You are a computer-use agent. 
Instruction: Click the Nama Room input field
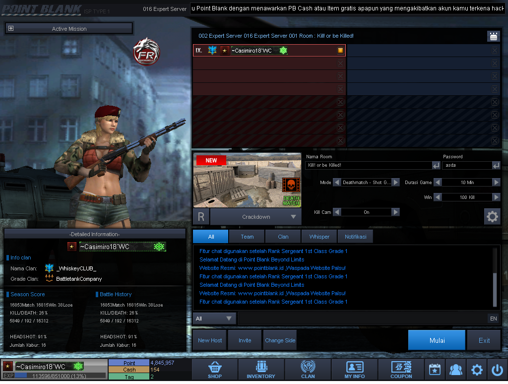369,165
